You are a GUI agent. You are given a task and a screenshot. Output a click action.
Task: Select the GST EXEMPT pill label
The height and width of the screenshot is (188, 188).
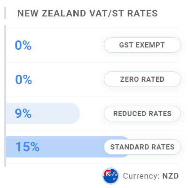(x=142, y=45)
